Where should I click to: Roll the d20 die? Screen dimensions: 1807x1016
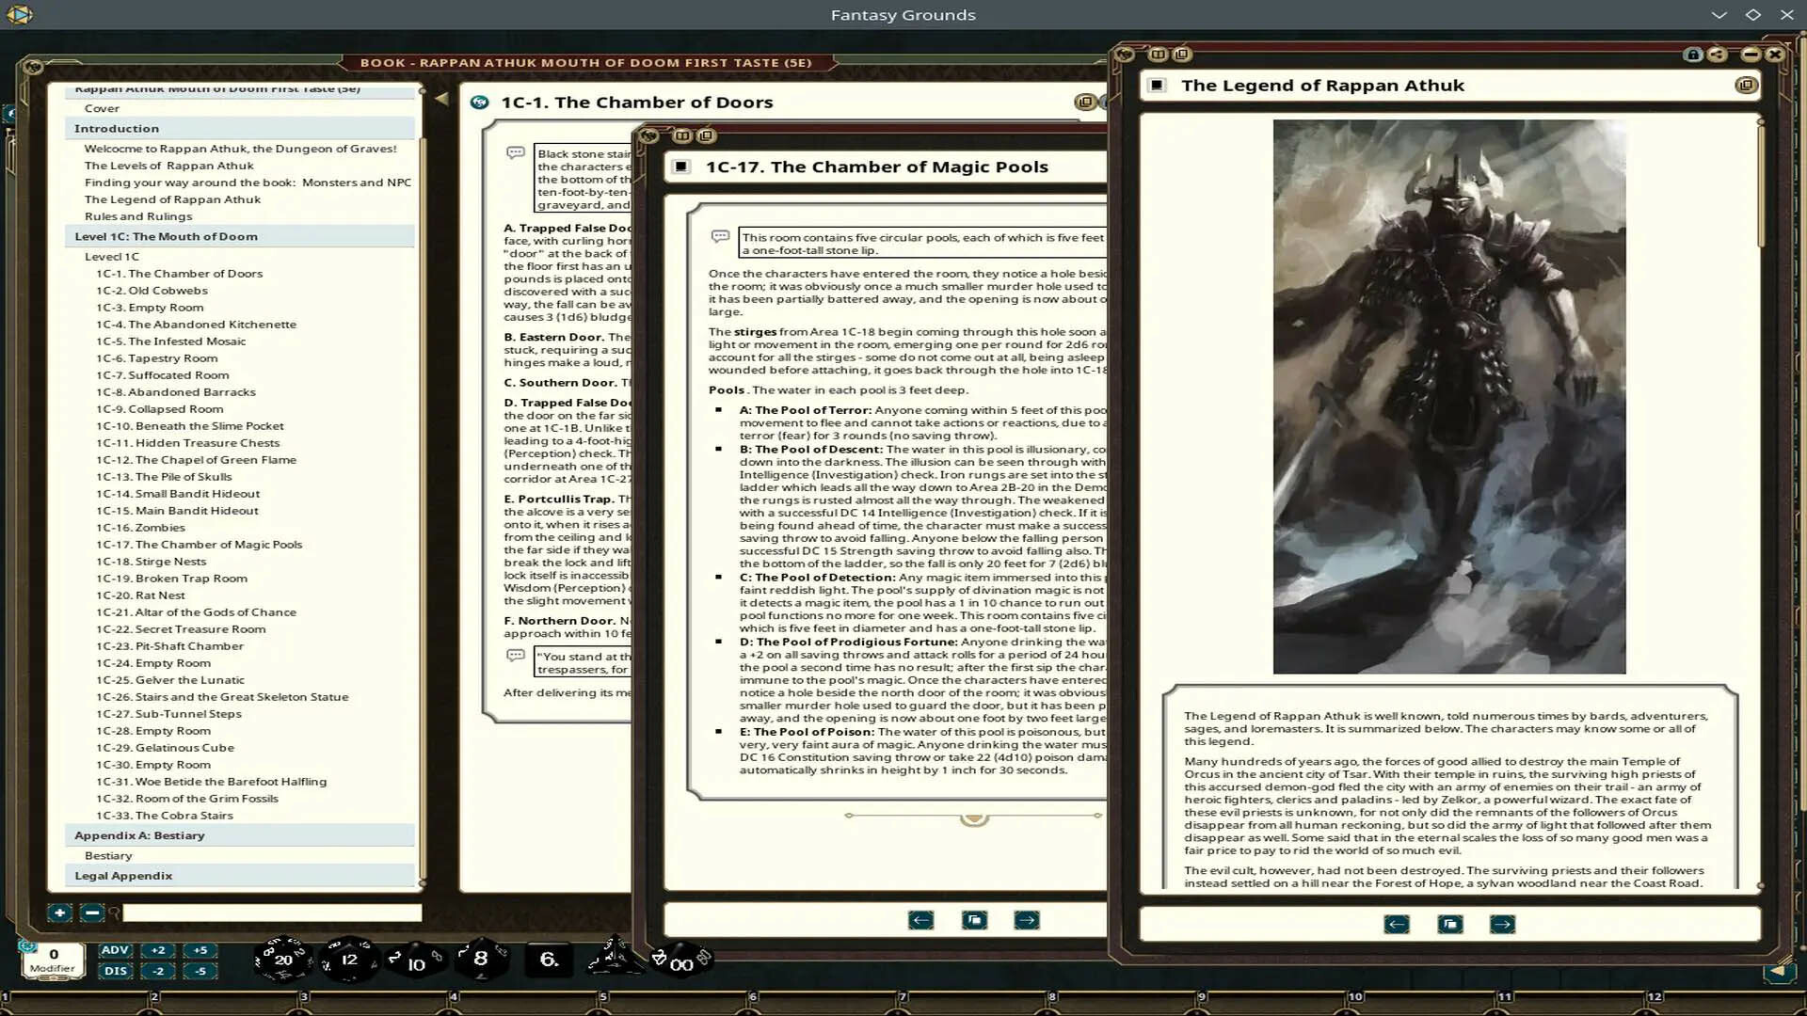click(x=282, y=960)
